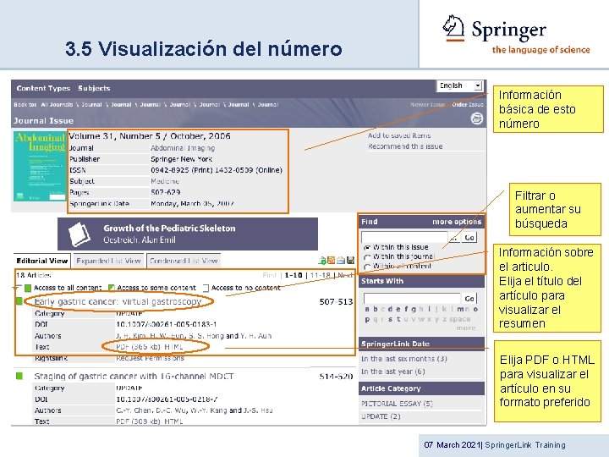The image size is (609, 457).
Task: Filter by In the last six months (3)
Action: pos(404,359)
